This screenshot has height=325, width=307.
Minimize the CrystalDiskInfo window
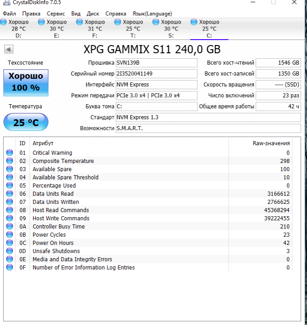tap(253, 2)
